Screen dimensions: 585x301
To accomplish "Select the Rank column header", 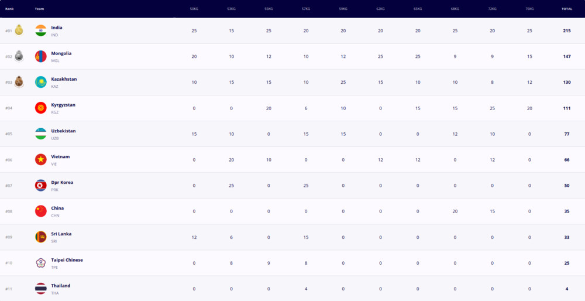I will click(x=9, y=9).
